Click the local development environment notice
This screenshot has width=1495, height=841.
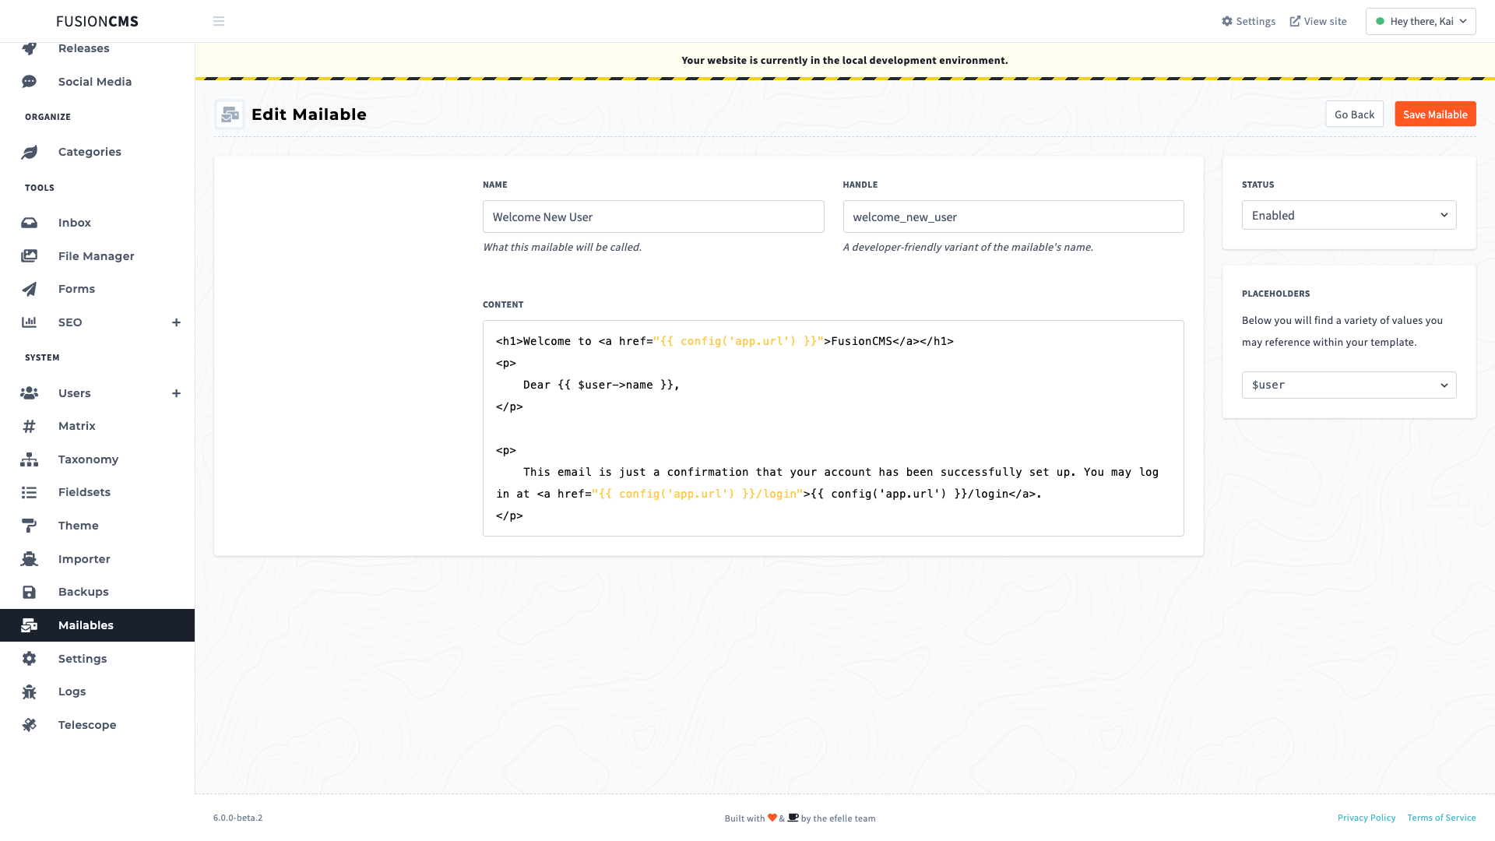coord(844,60)
